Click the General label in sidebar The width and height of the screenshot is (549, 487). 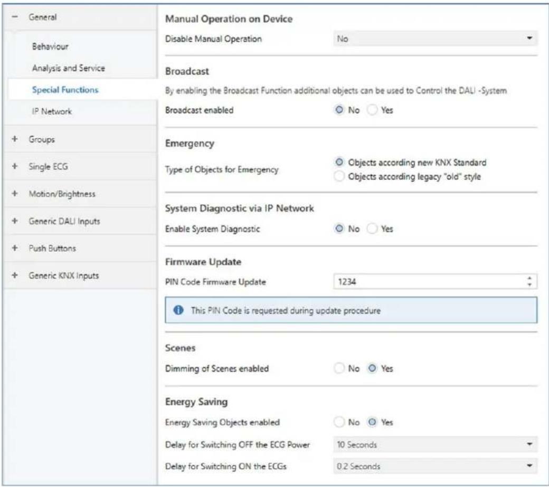click(x=42, y=17)
